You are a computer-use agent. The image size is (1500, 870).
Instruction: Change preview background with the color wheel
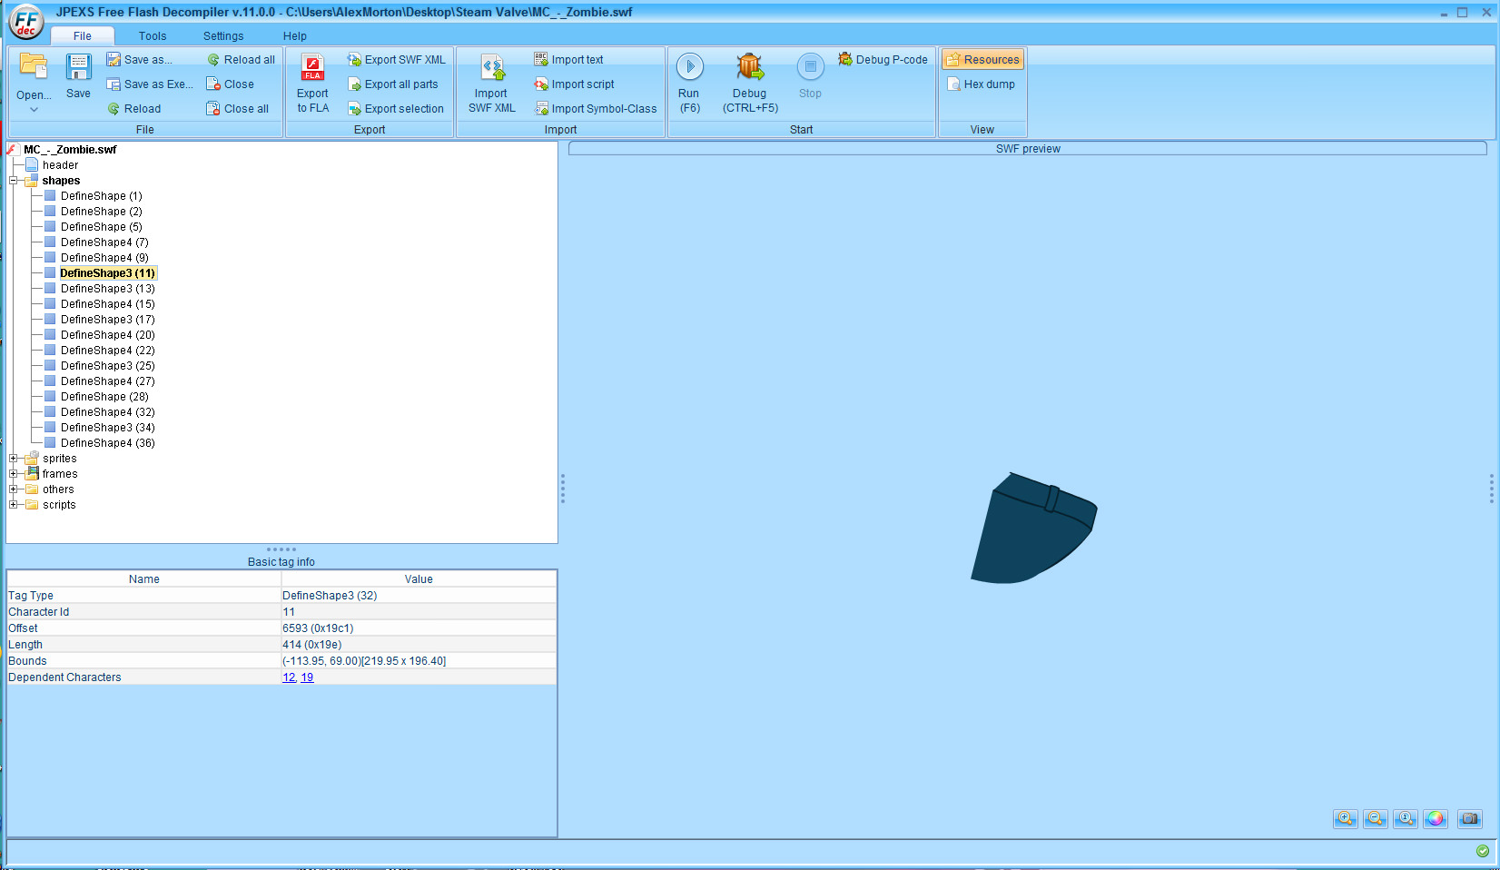point(1435,819)
